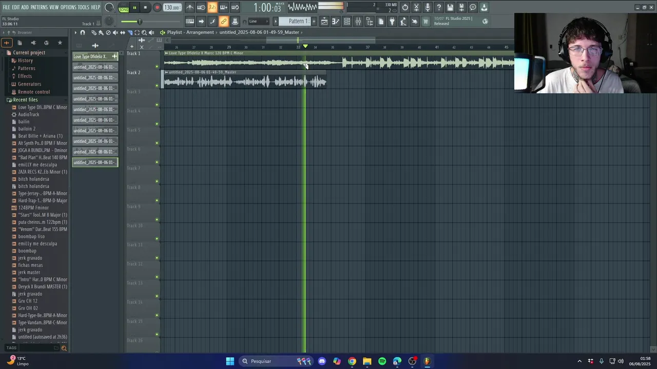Open Remote control in browser tree
Screen dimensions: 657x369
tap(34, 92)
